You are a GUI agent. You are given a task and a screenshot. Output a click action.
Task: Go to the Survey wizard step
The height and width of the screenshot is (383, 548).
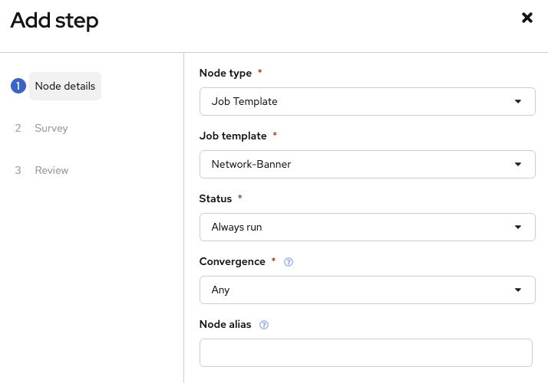(51, 128)
